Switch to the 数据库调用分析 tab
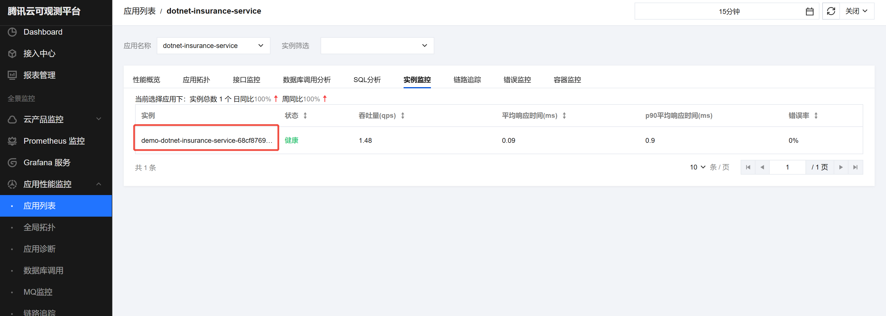The image size is (886, 316). tap(307, 80)
